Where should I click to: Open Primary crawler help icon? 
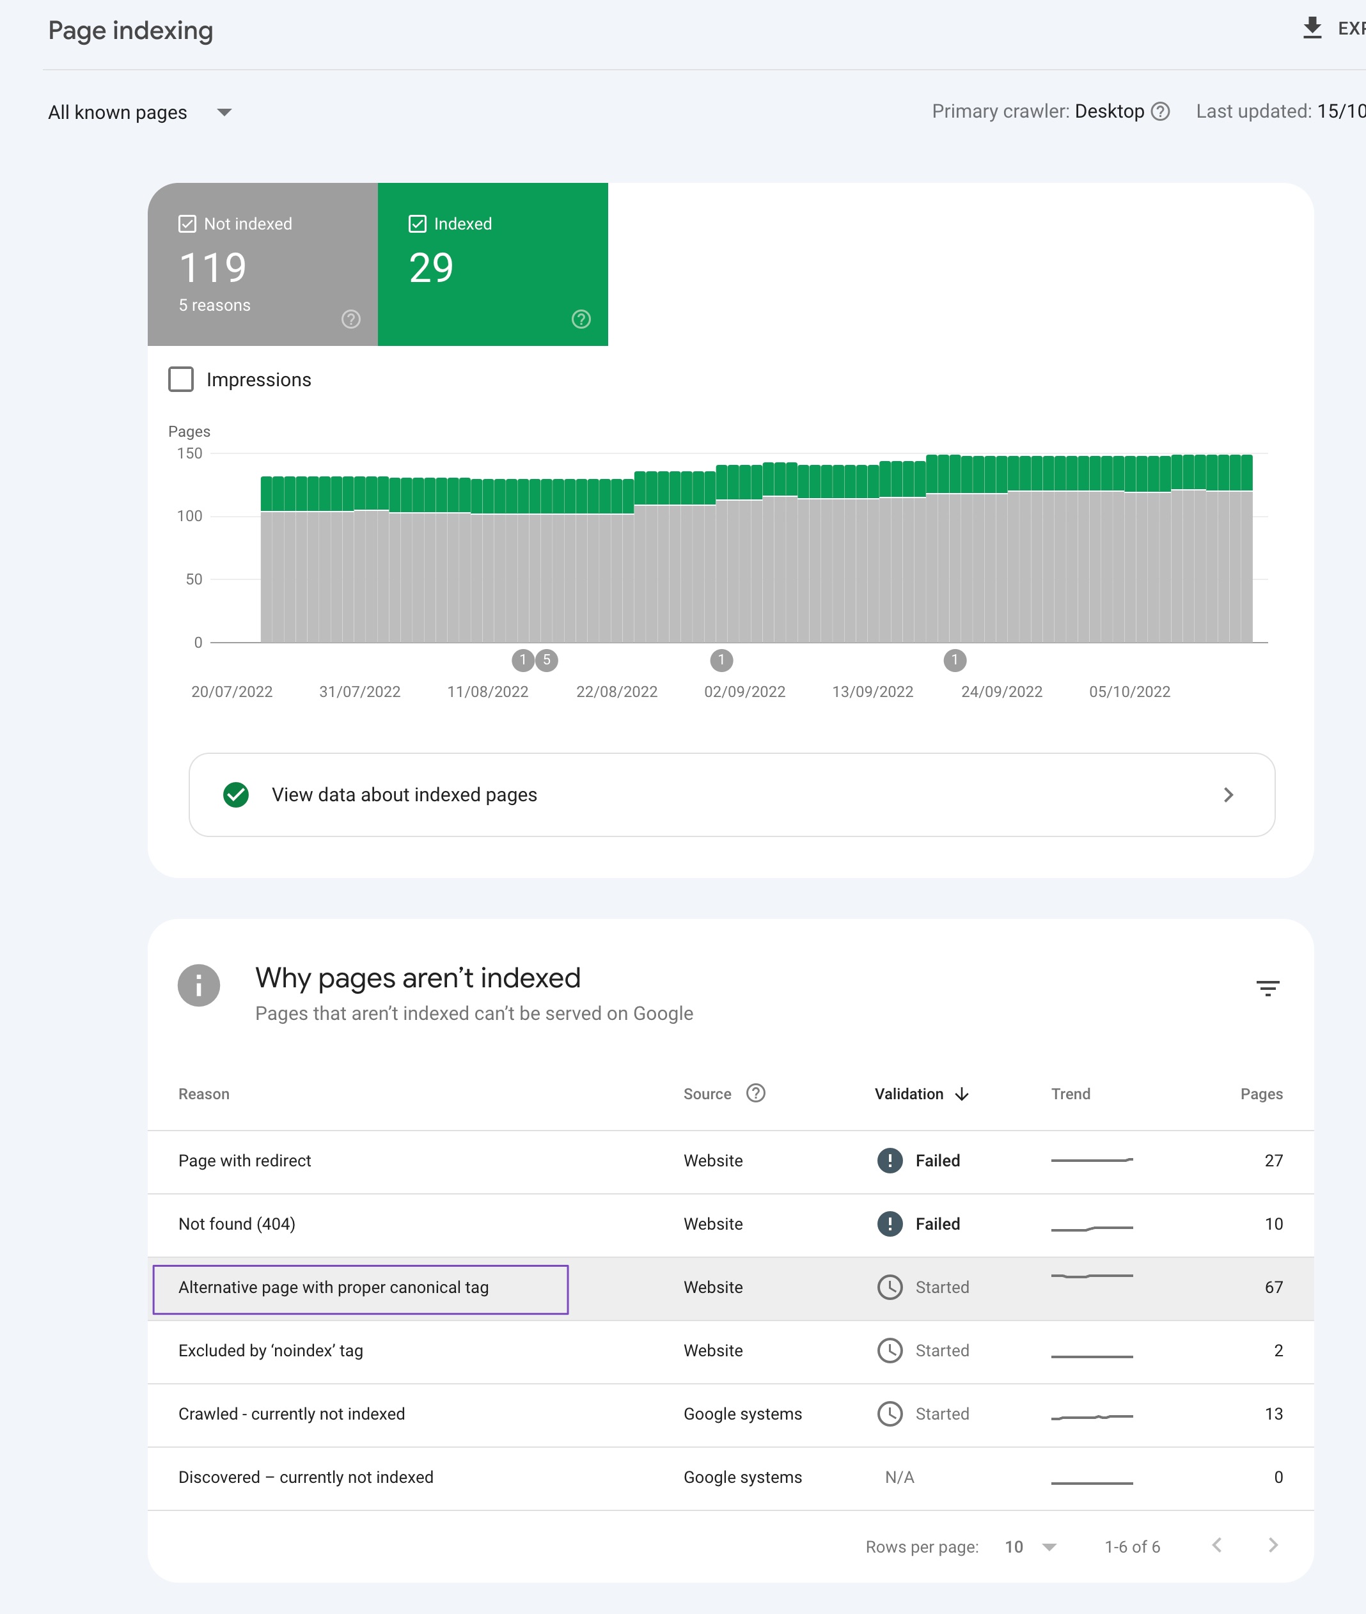tap(1160, 111)
